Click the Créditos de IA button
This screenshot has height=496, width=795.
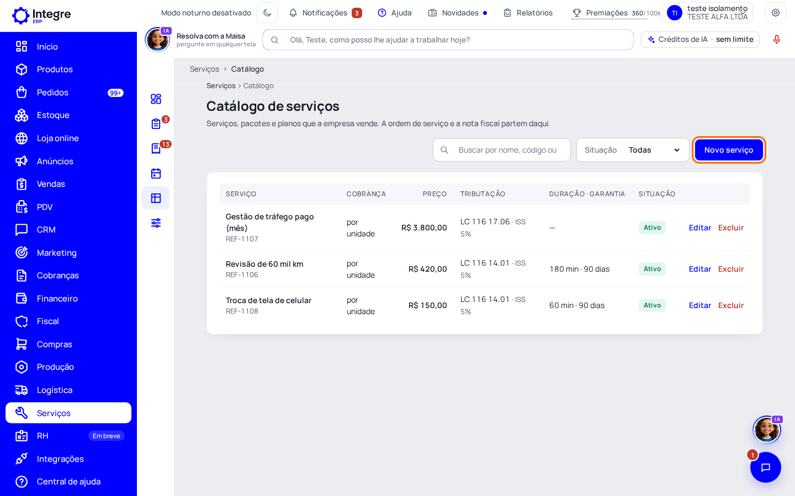(700, 40)
